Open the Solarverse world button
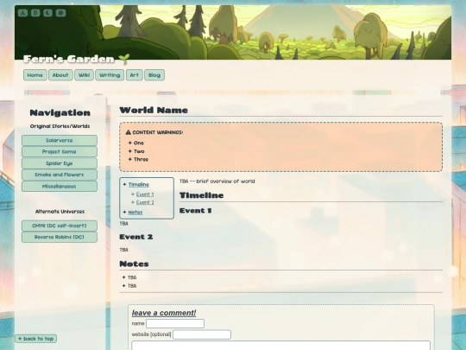 click(60, 141)
